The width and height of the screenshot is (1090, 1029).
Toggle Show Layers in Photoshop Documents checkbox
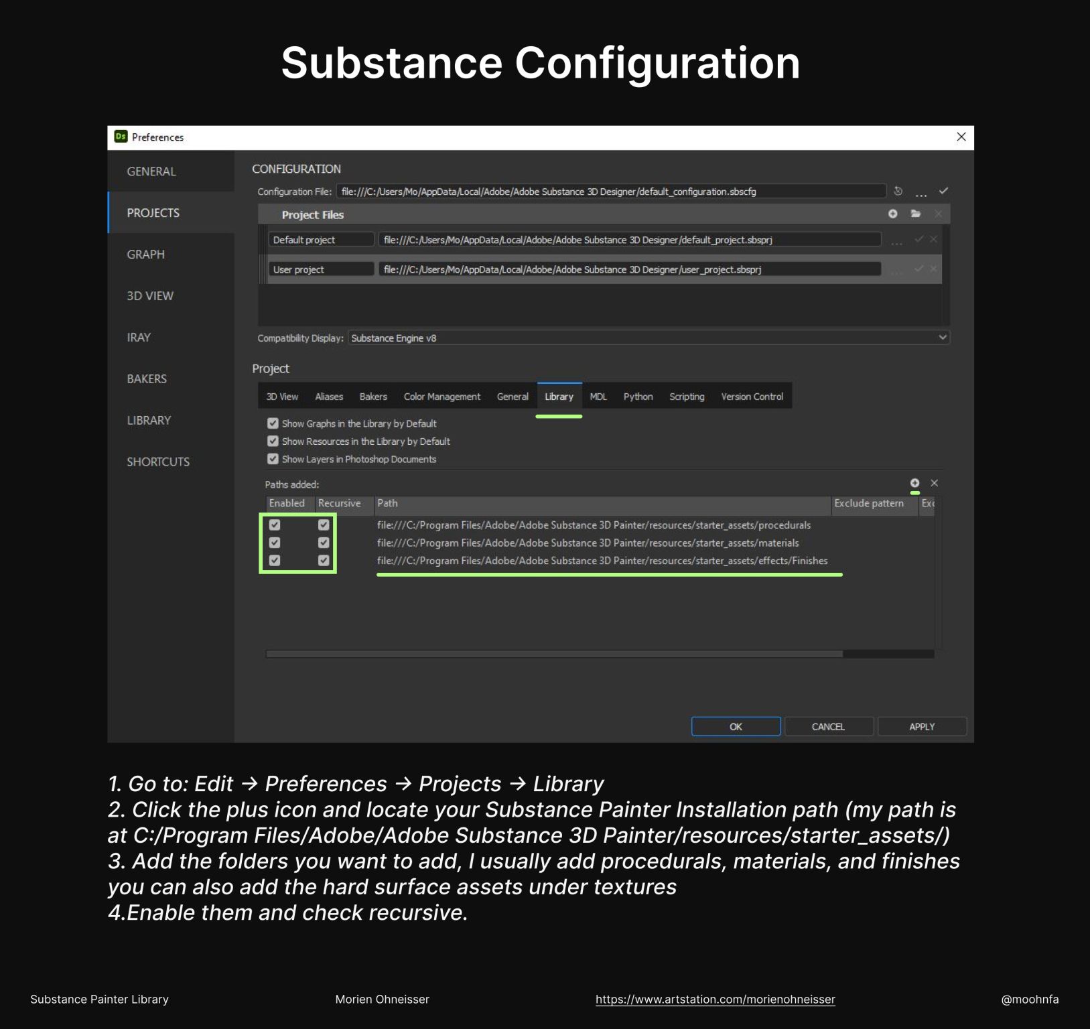[x=273, y=459]
